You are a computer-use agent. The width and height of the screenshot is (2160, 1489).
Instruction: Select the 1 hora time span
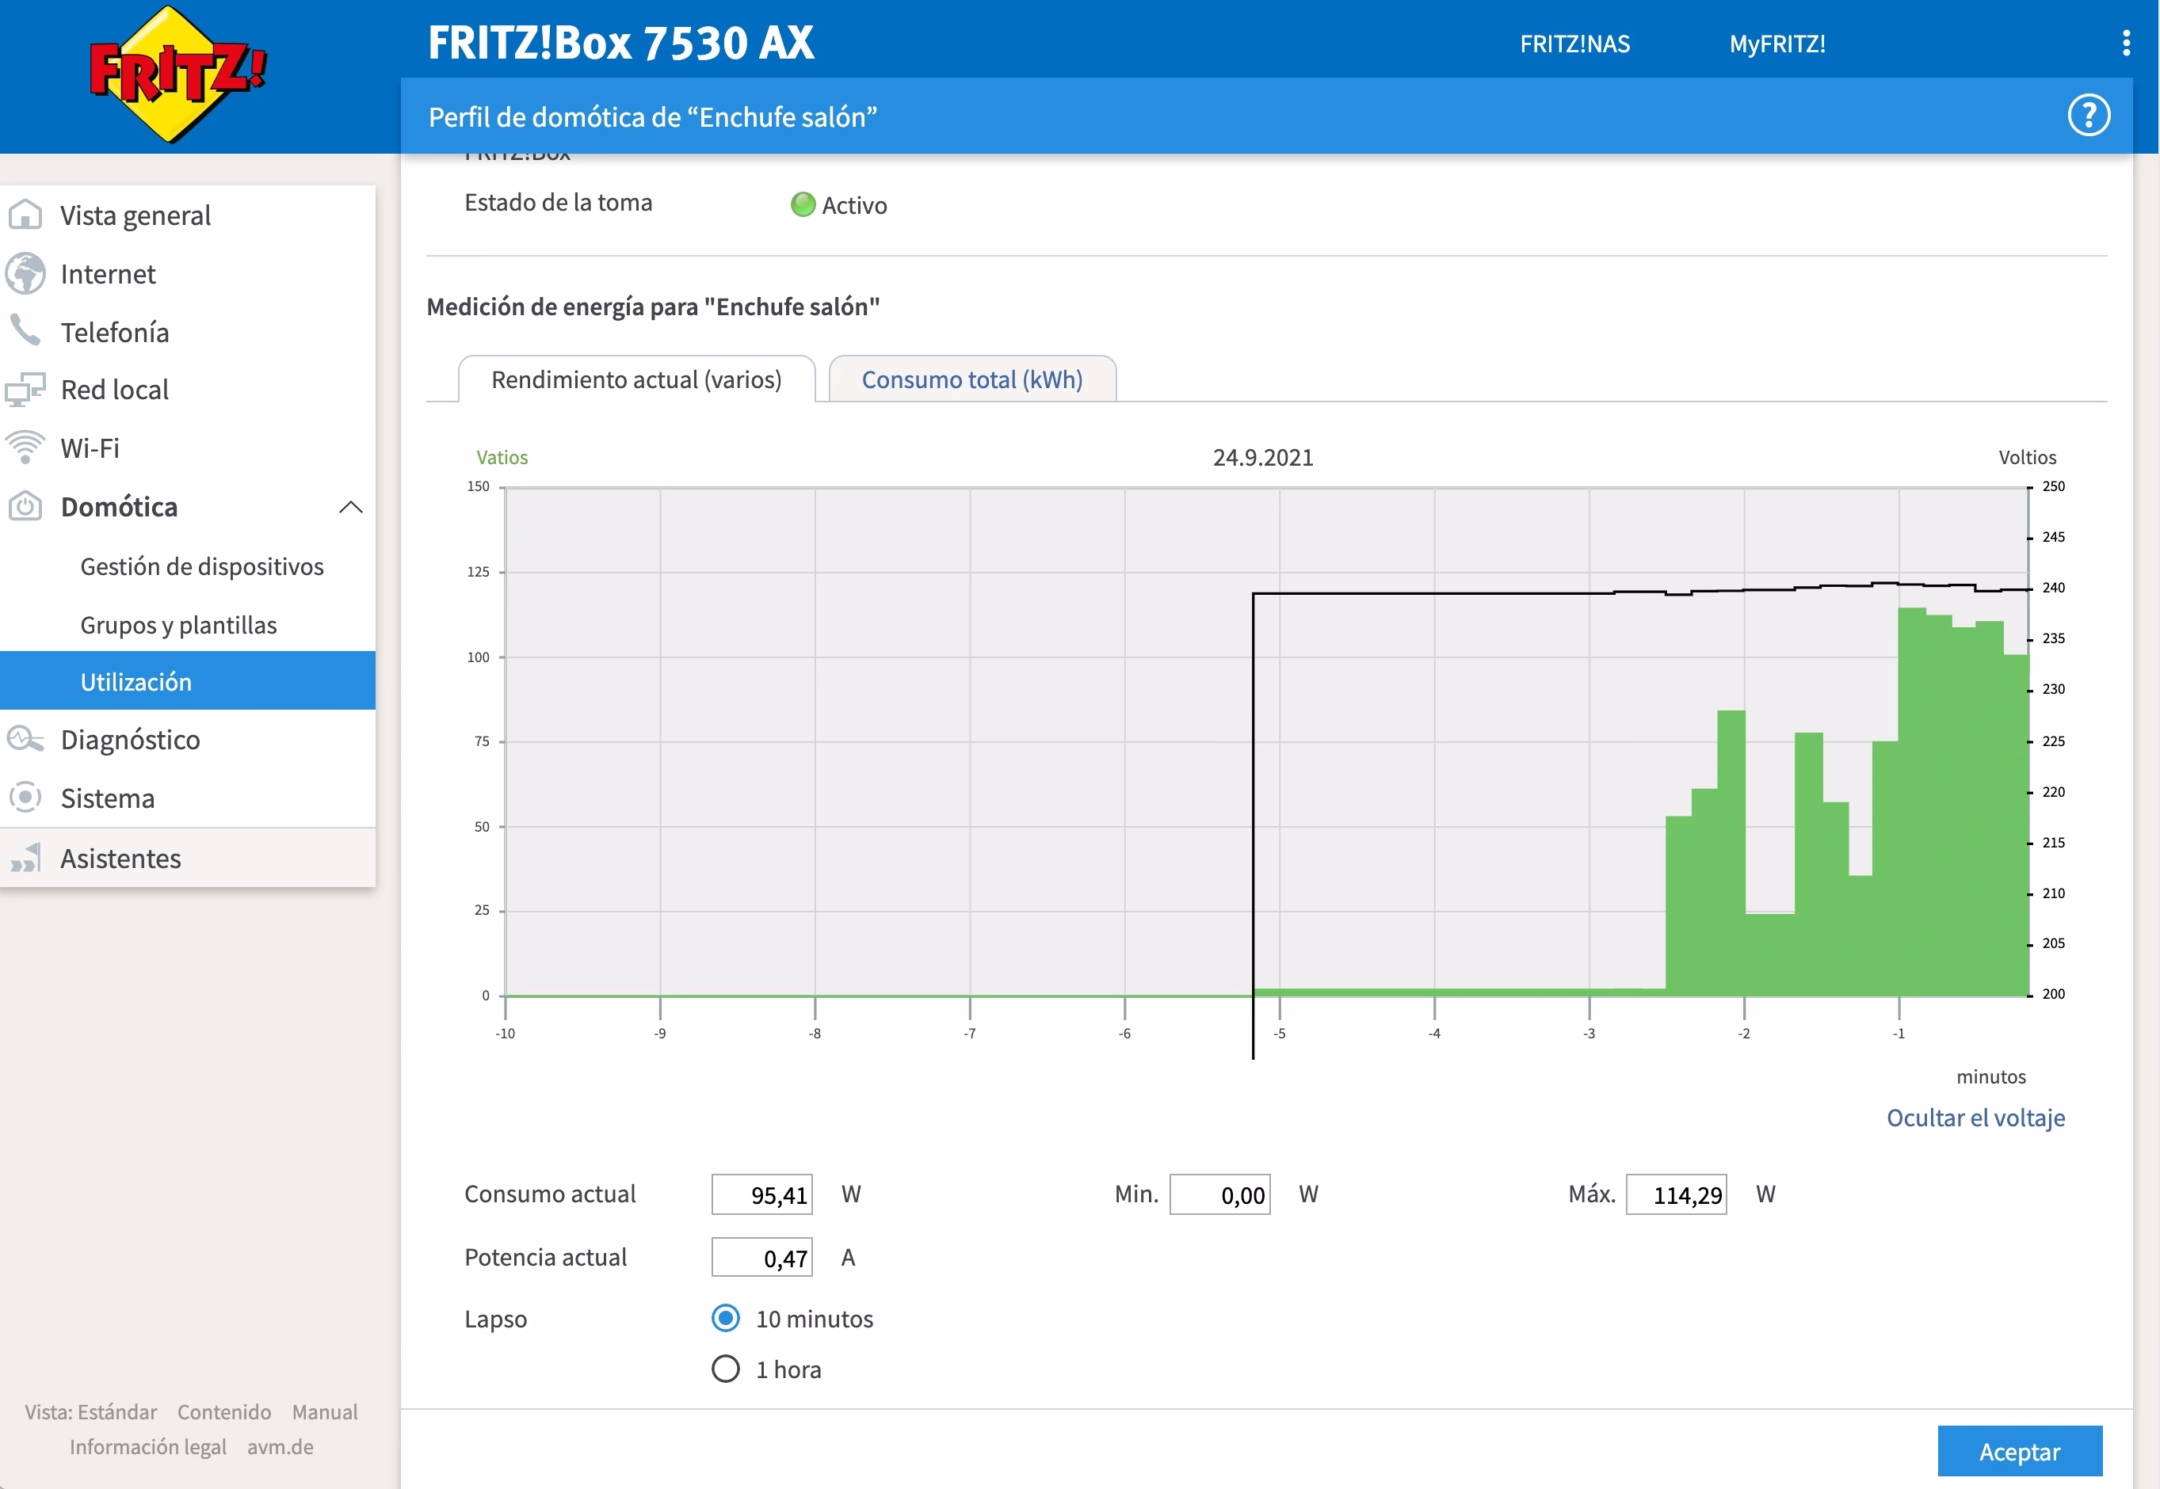point(725,1369)
